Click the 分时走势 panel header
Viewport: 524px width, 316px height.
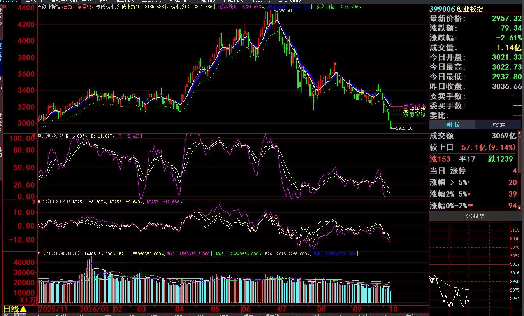(475, 216)
